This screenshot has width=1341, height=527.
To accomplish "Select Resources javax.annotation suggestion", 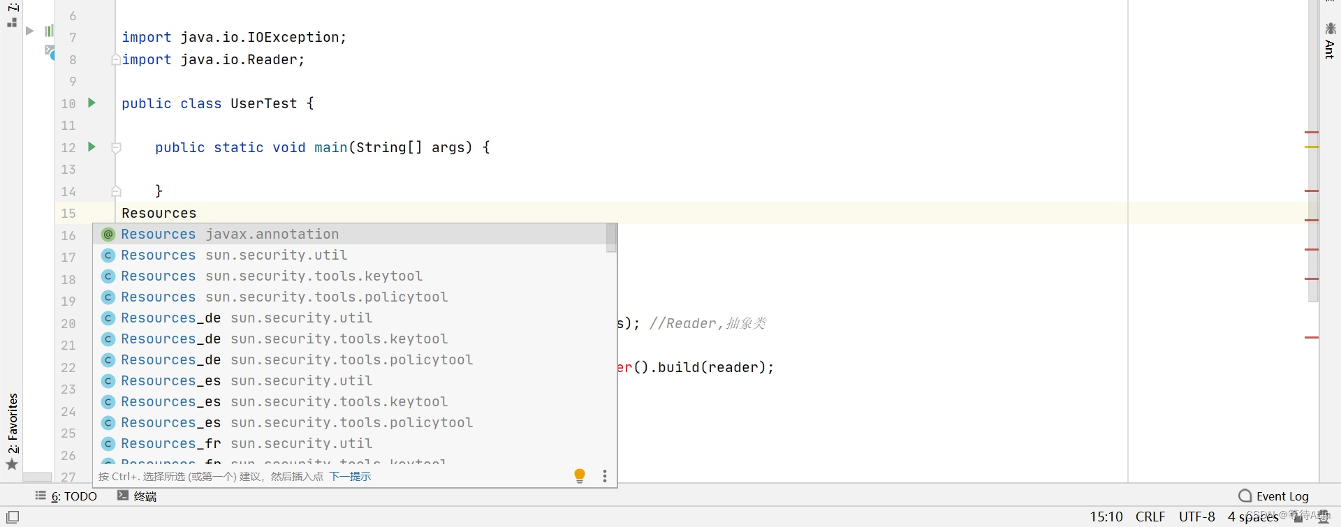I will [x=350, y=234].
